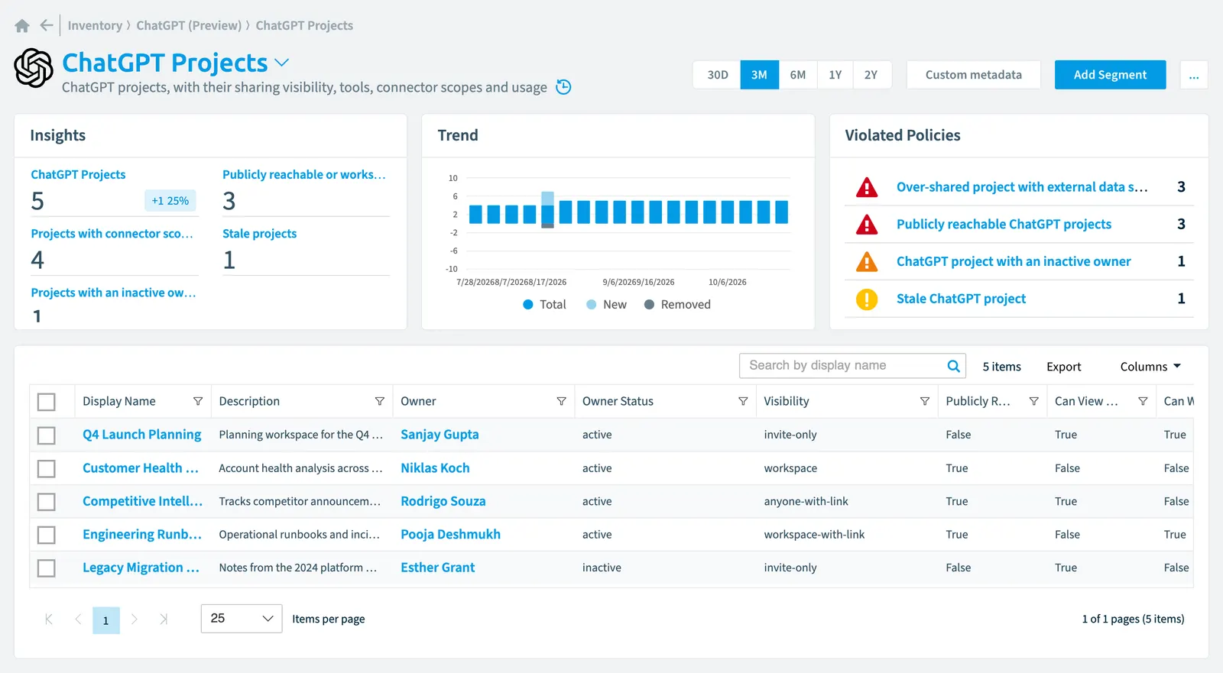Click the back arrow icon

point(47,25)
